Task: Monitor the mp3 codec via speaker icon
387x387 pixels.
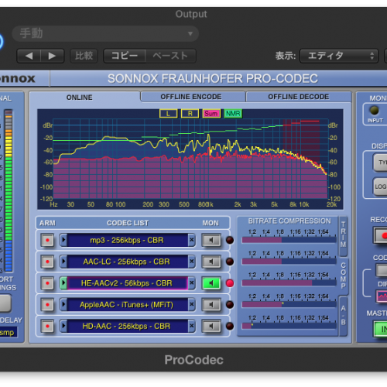Action: [211, 240]
